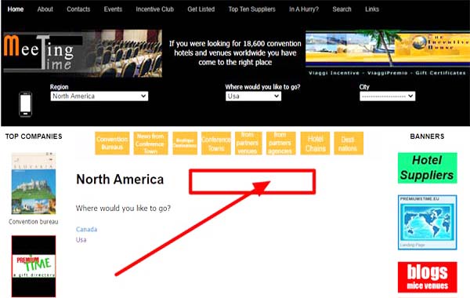The height and width of the screenshot is (298, 470).
Task: Go to the Incentive Club menu item
Action: [154, 9]
